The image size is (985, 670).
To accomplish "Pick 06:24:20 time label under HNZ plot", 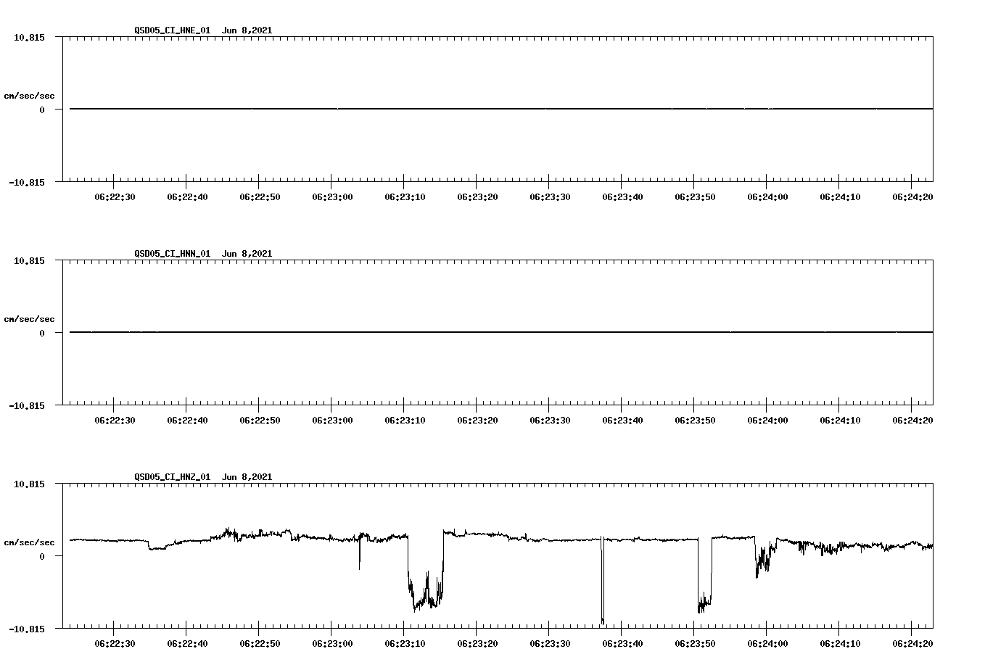I will tap(912, 644).
